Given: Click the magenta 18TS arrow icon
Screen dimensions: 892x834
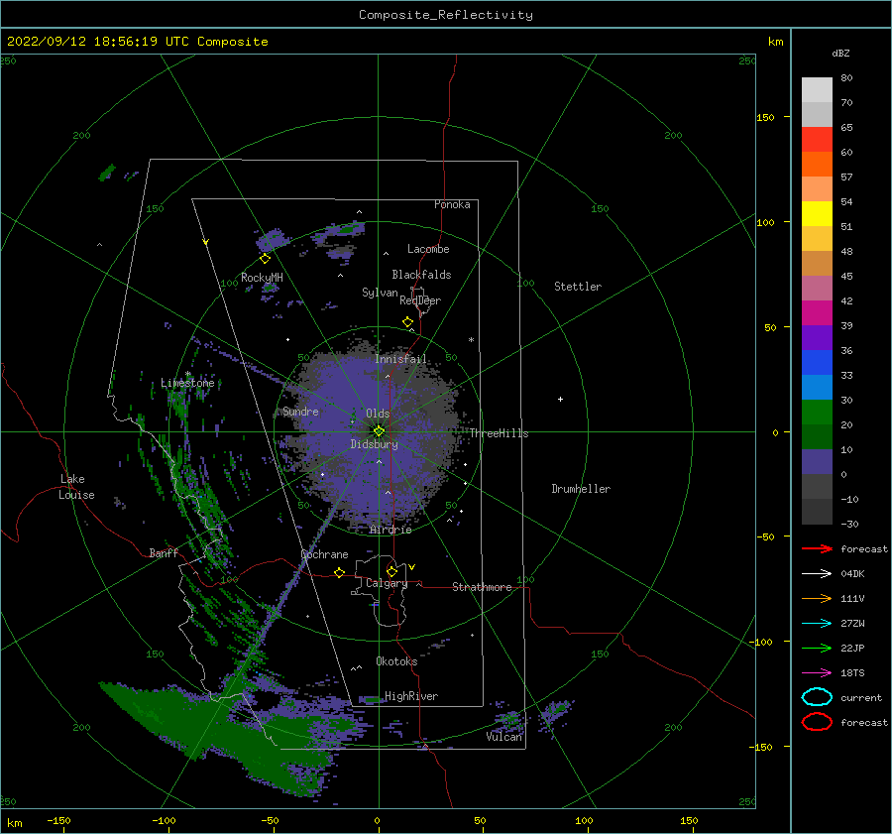Looking at the screenshot, I should point(817,673).
